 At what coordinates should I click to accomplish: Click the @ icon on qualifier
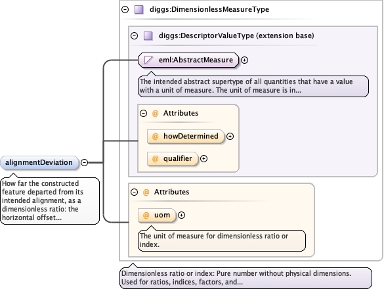156,159
